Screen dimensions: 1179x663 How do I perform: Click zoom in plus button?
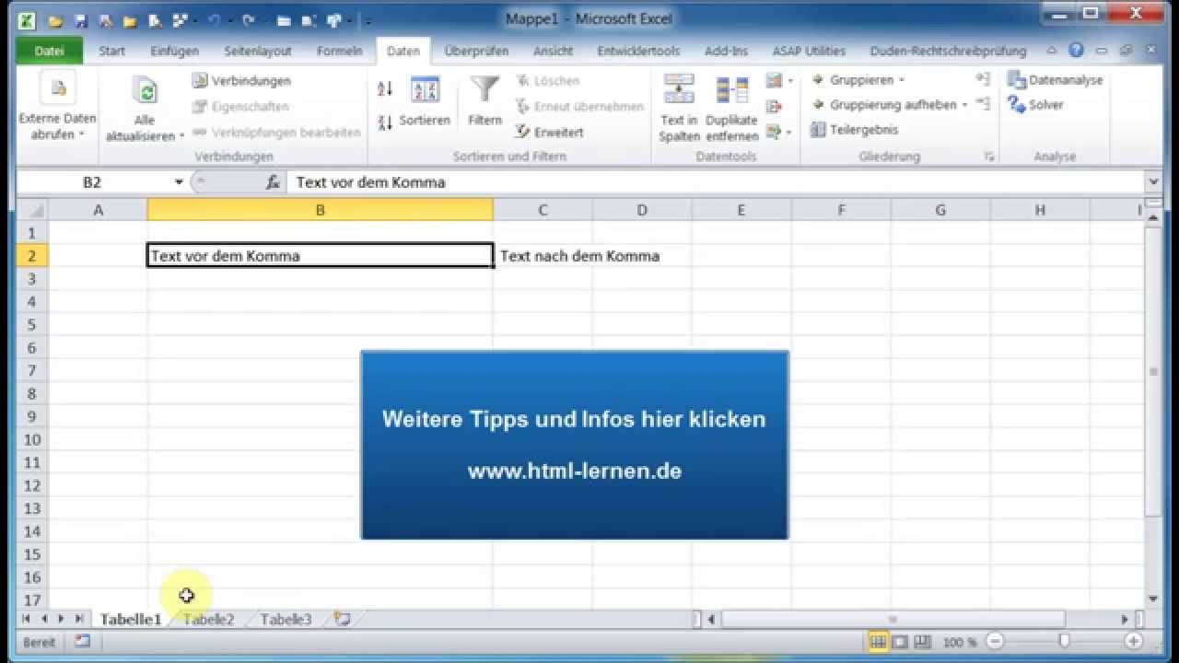click(1134, 642)
